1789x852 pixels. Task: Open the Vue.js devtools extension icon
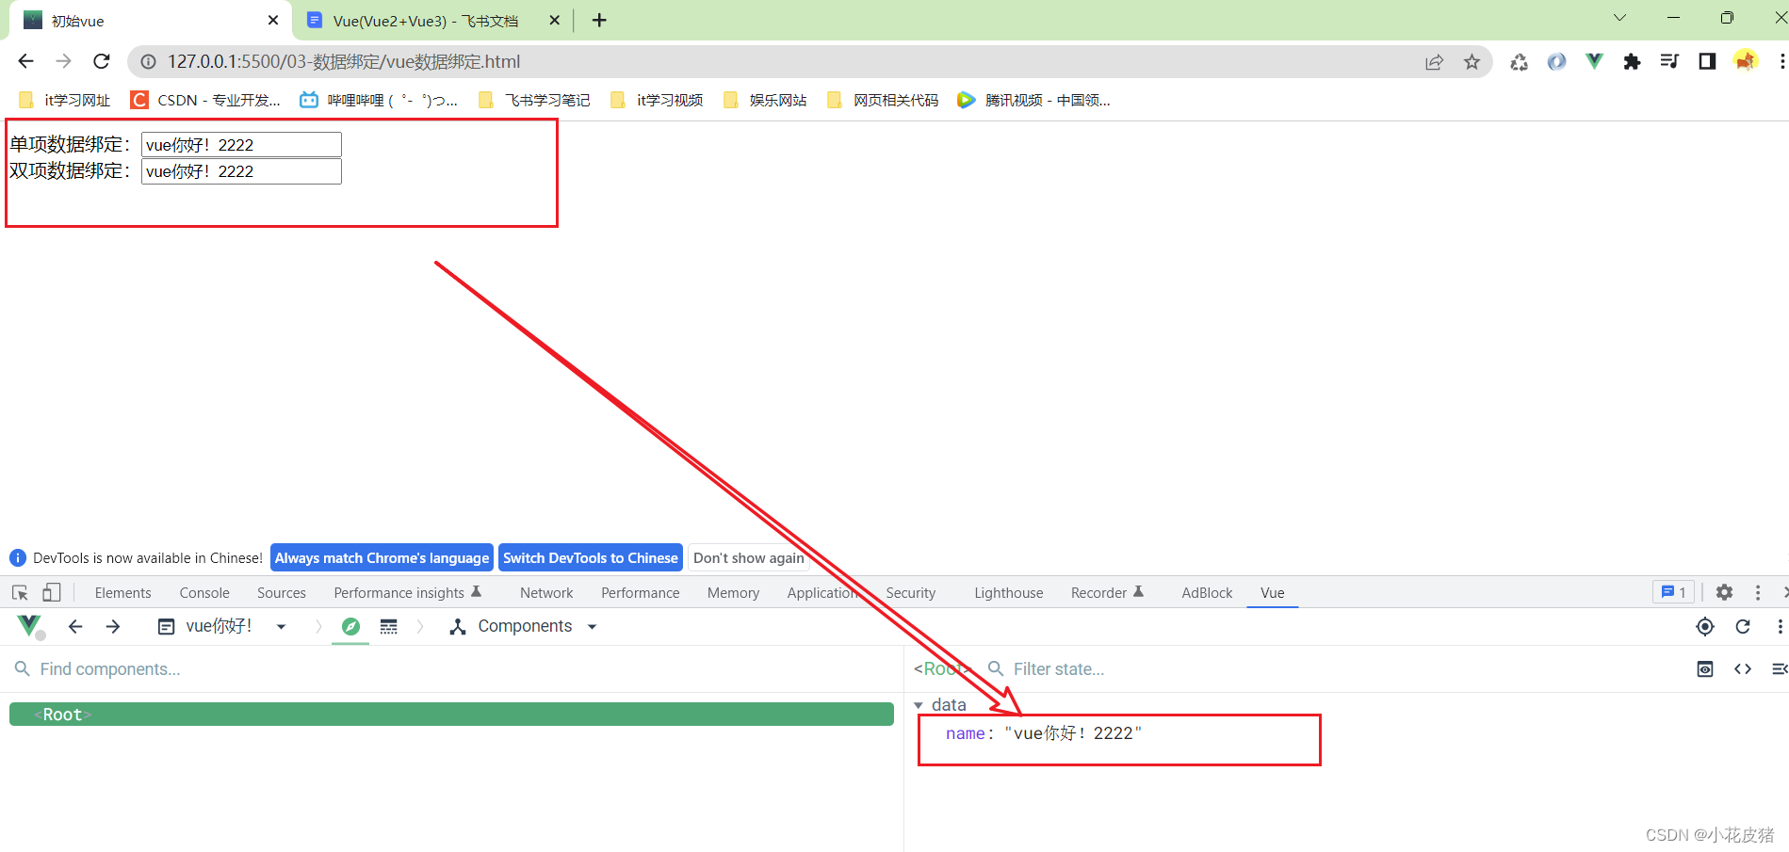pyautogui.click(x=1594, y=61)
